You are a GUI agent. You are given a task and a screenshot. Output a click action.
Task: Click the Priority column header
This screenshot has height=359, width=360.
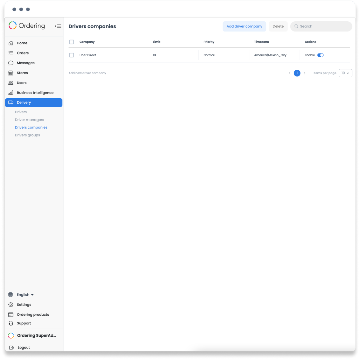pyautogui.click(x=209, y=42)
